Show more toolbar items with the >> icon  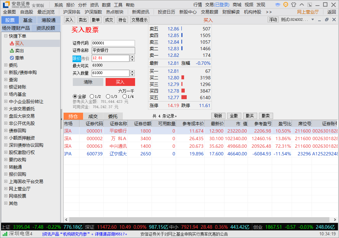pyautogui.click(x=269, y=12)
